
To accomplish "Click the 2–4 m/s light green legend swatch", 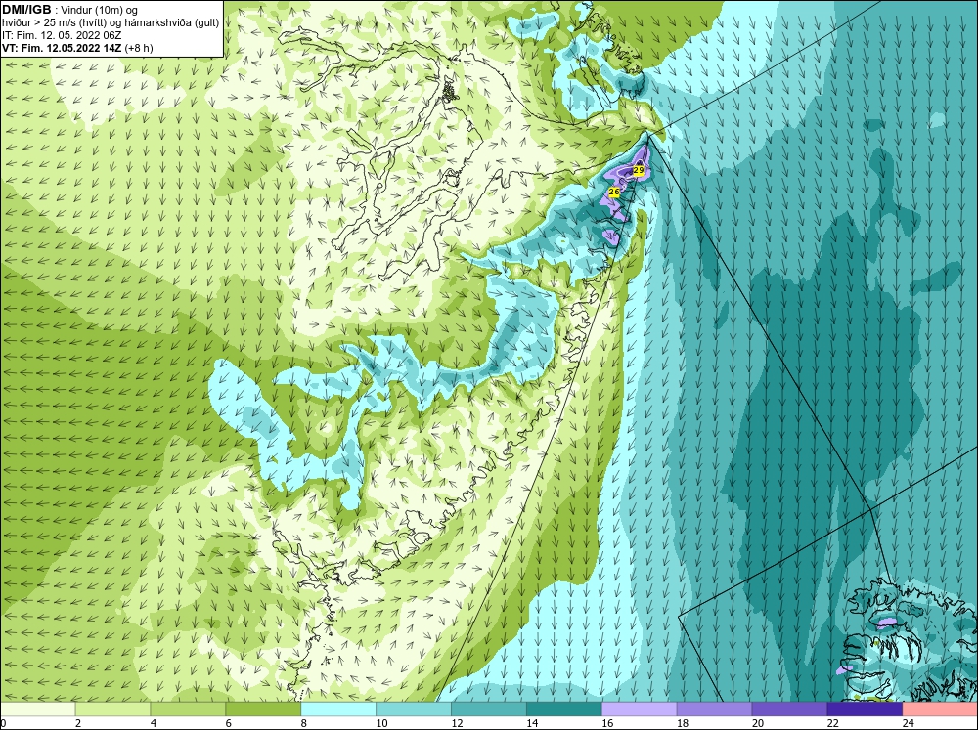I will tap(112, 709).
